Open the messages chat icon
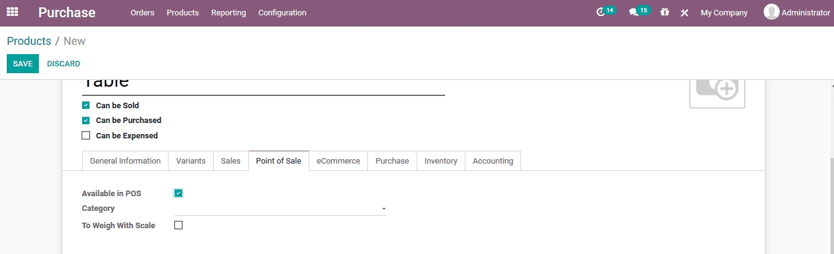This screenshot has width=834, height=254. click(633, 12)
